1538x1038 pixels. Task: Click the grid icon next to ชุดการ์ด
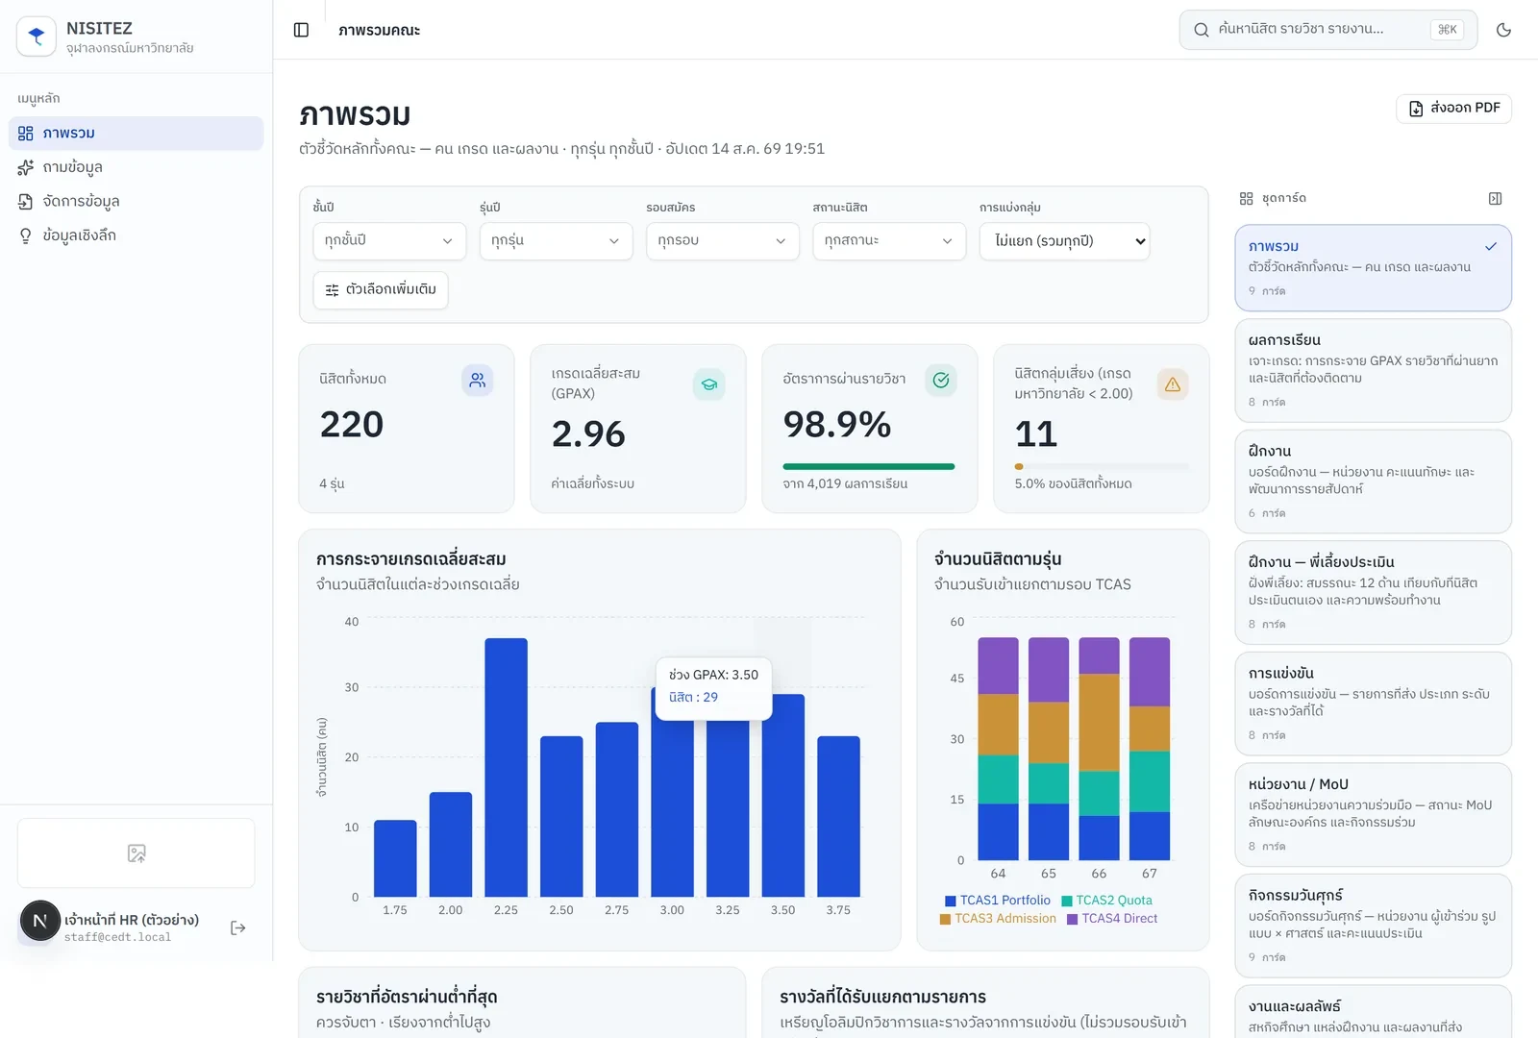[x=1247, y=198]
